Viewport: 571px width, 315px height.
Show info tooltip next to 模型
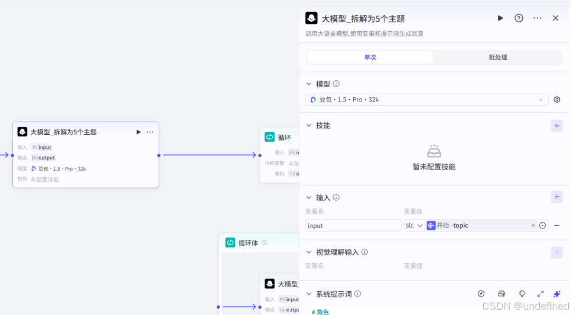tap(336, 84)
